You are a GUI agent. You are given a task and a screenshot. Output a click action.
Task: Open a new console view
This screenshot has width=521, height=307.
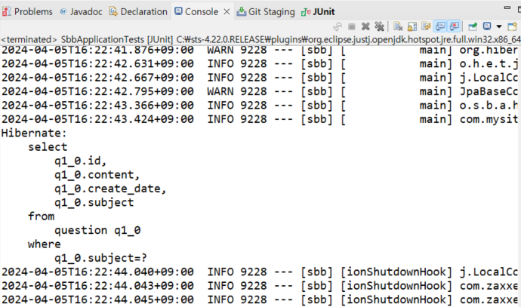click(x=513, y=26)
